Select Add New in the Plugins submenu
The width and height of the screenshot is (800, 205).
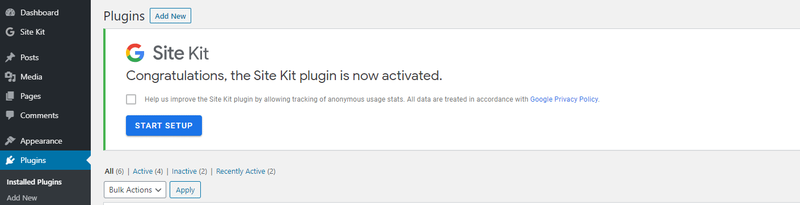click(x=22, y=198)
